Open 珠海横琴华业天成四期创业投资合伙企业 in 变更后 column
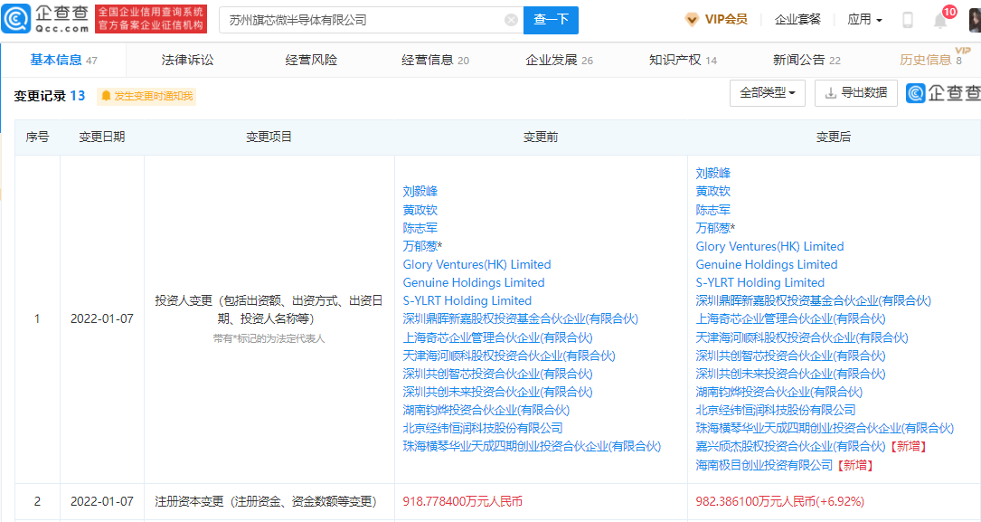981x522 pixels. (825, 428)
